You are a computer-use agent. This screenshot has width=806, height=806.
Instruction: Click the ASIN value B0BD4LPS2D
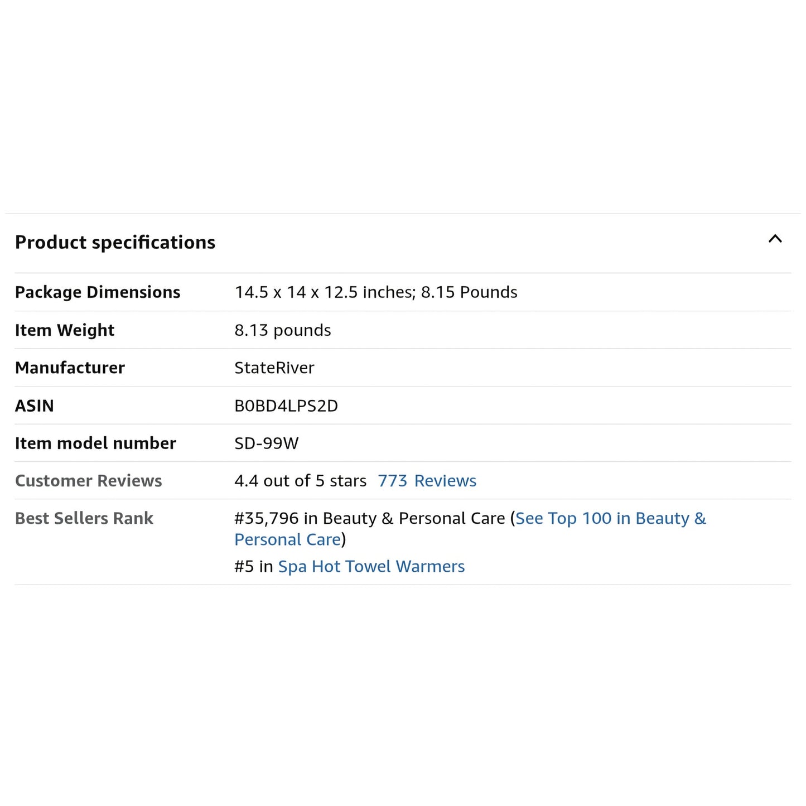click(286, 406)
